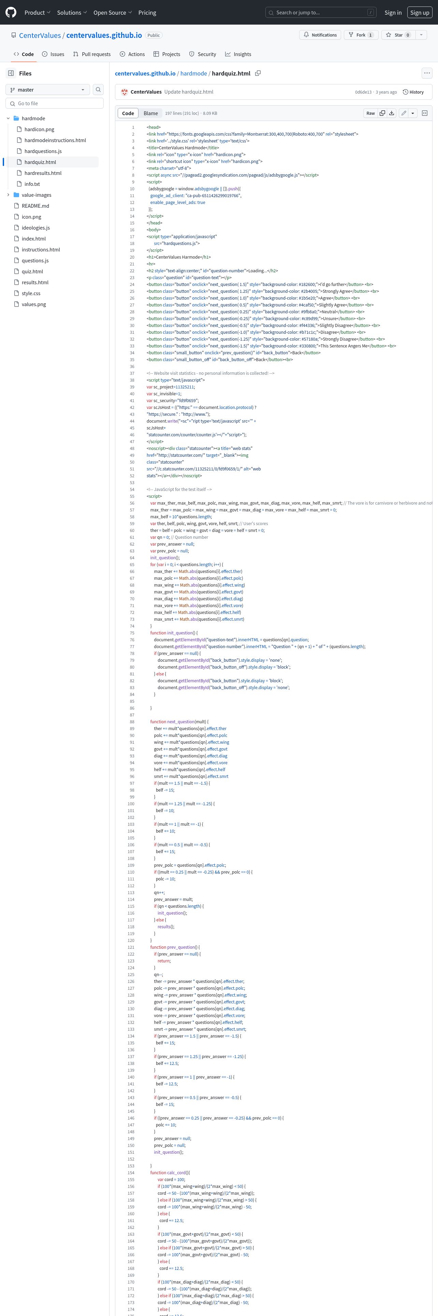Viewport: 438px width, 1316px height.
Task: Open the star lists dropdown arrow
Action: tap(421, 35)
